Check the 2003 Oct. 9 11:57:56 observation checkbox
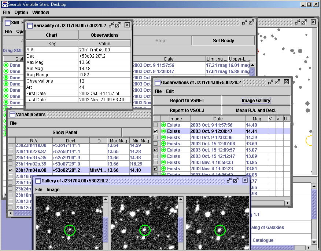This screenshot has width=321, height=251. click(x=156, y=125)
